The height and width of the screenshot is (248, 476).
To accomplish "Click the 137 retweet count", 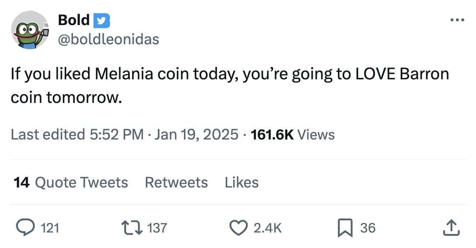I will (x=157, y=228).
